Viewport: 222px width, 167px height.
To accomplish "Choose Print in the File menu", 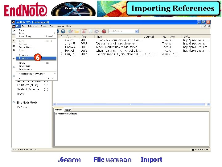I will [36, 63].
